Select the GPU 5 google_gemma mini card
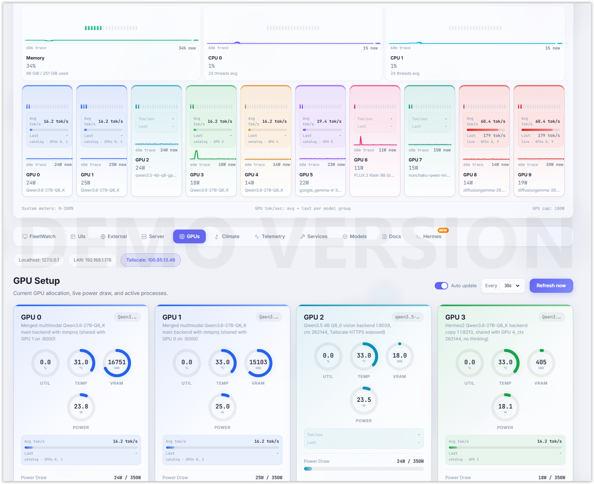Screen dimensions: 594x484 tap(320, 141)
